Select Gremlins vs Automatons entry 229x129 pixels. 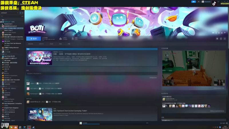tap(11, 75)
